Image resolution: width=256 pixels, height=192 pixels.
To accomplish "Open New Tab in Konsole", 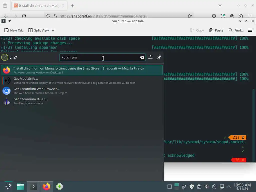I will point(14,30).
